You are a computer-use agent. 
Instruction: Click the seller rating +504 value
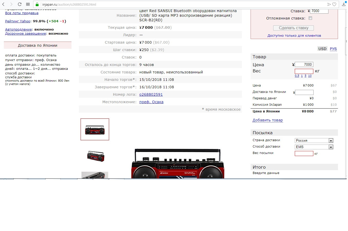click(53, 21)
